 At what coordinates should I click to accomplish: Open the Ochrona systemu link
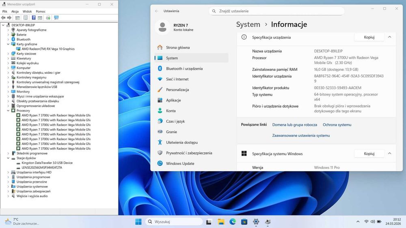pos(337,125)
